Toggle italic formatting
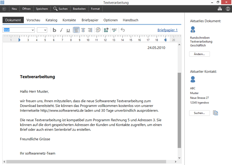The width and height of the screenshot is (232, 165). point(61,30)
